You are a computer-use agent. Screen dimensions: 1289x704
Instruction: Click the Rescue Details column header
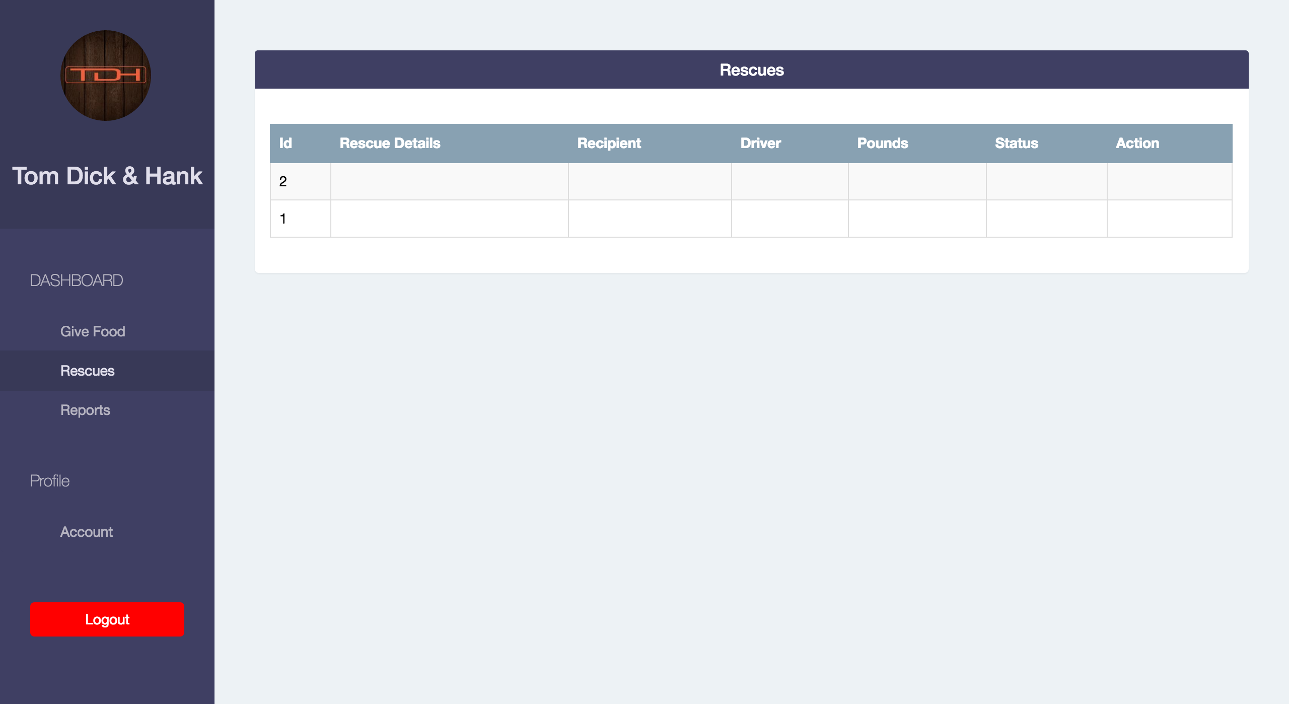450,144
